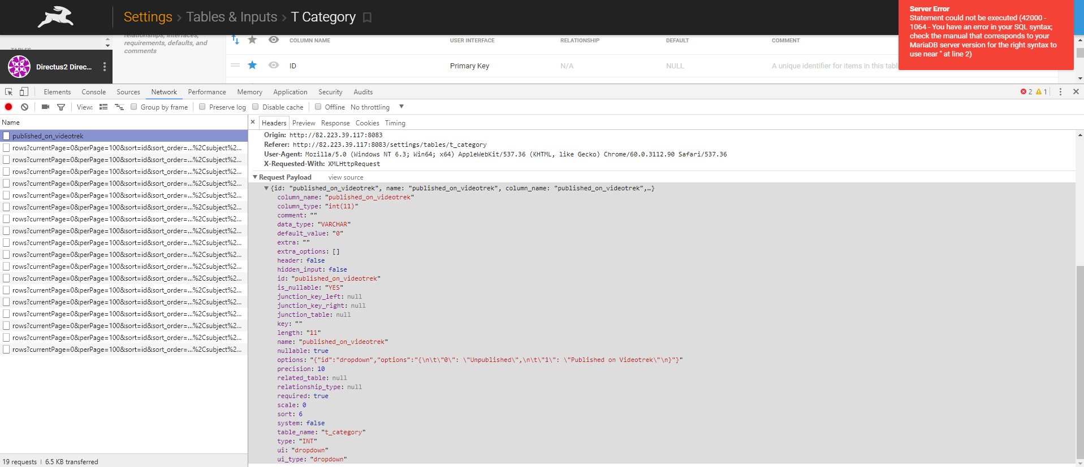
Task: Enable Preserve log checkbox
Action: pyautogui.click(x=202, y=107)
